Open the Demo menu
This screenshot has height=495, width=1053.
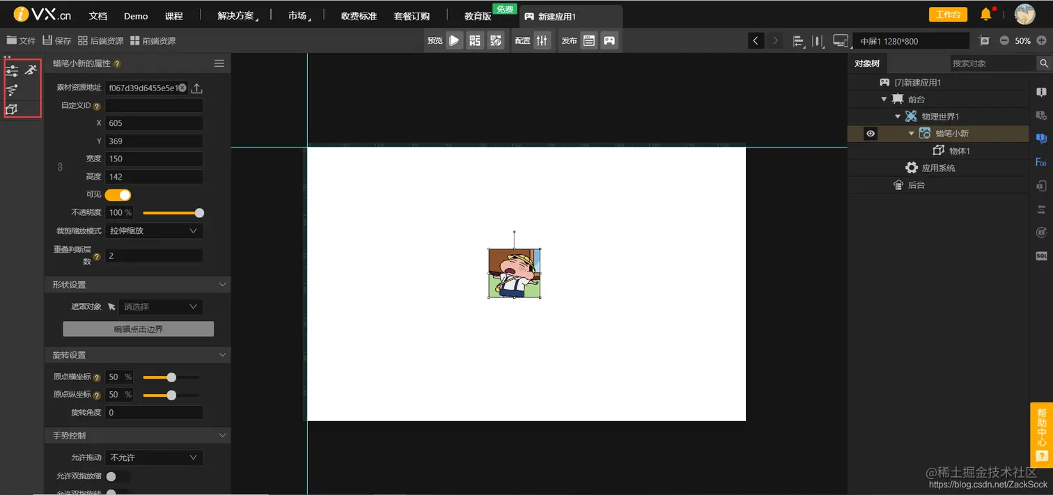tap(136, 16)
